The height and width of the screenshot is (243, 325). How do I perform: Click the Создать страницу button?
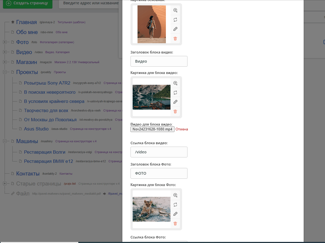tap(28, 4)
